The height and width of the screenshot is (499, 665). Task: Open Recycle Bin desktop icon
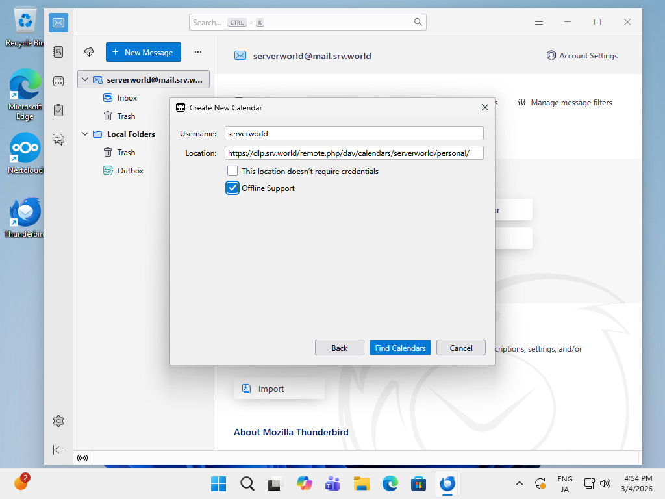[25, 27]
